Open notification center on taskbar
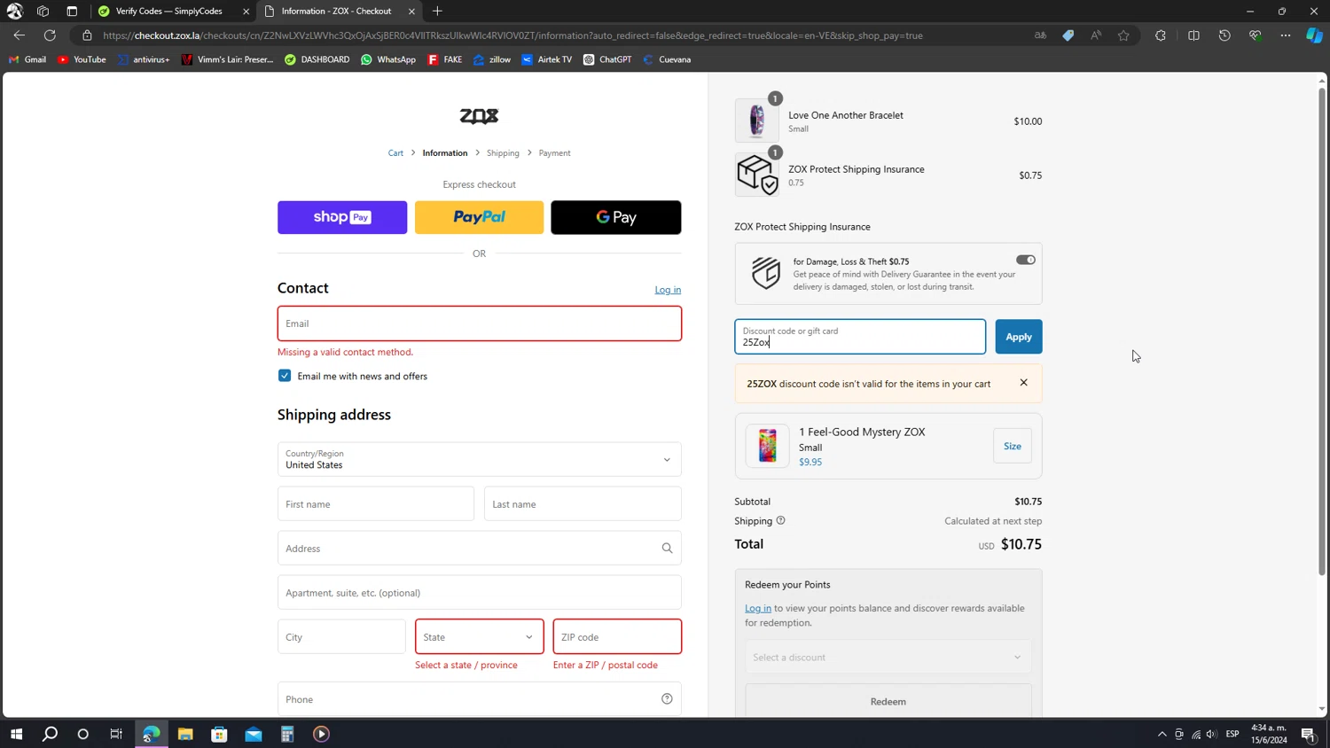The height and width of the screenshot is (748, 1330). point(1308,734)
